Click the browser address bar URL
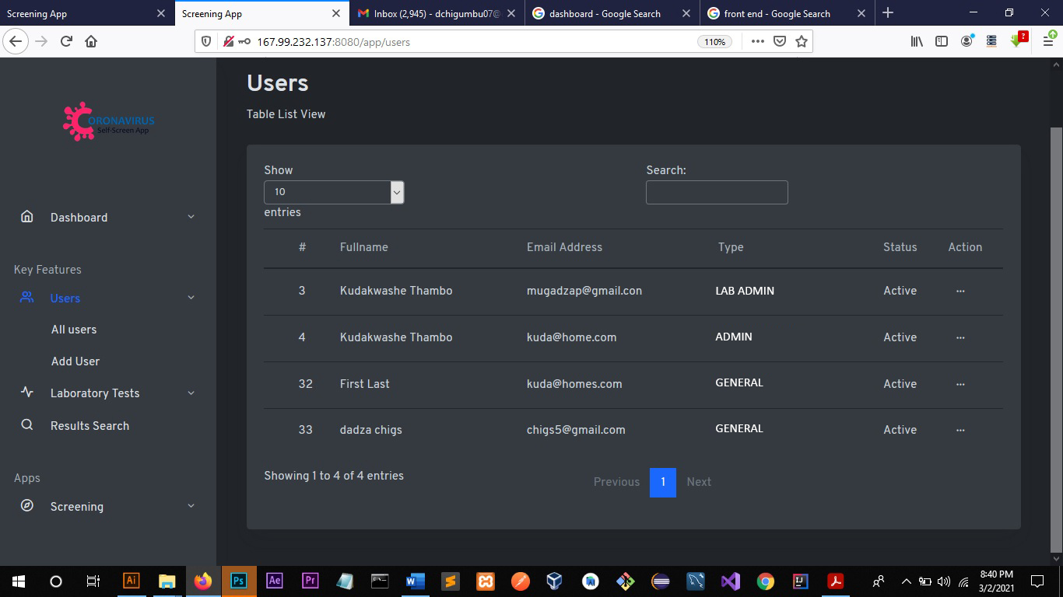 (333, 42)
